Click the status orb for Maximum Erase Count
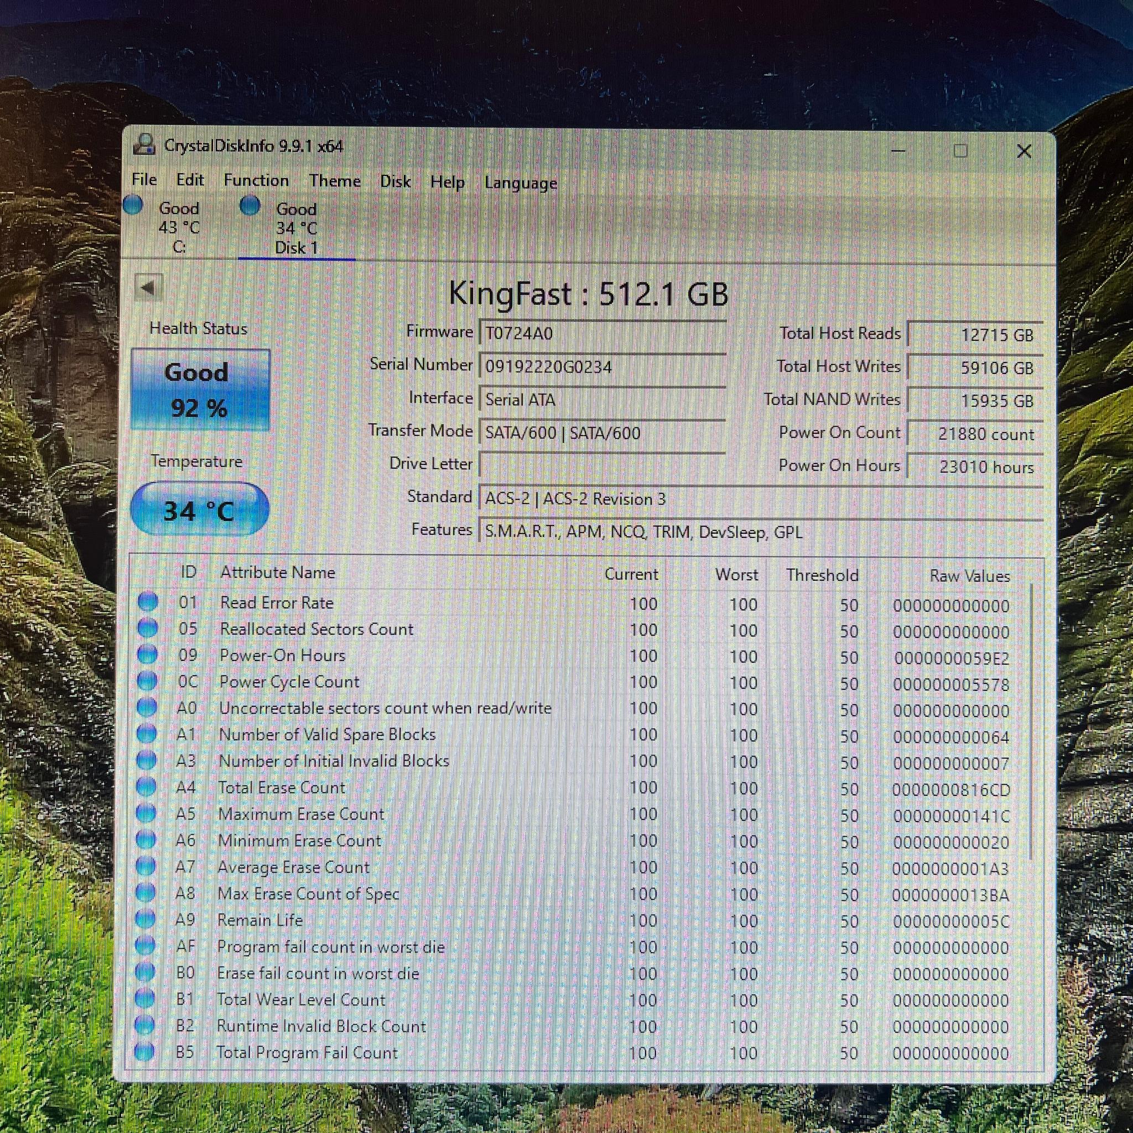The height and width of the screenshot is (1133, 1133). [x=146, y=813]
